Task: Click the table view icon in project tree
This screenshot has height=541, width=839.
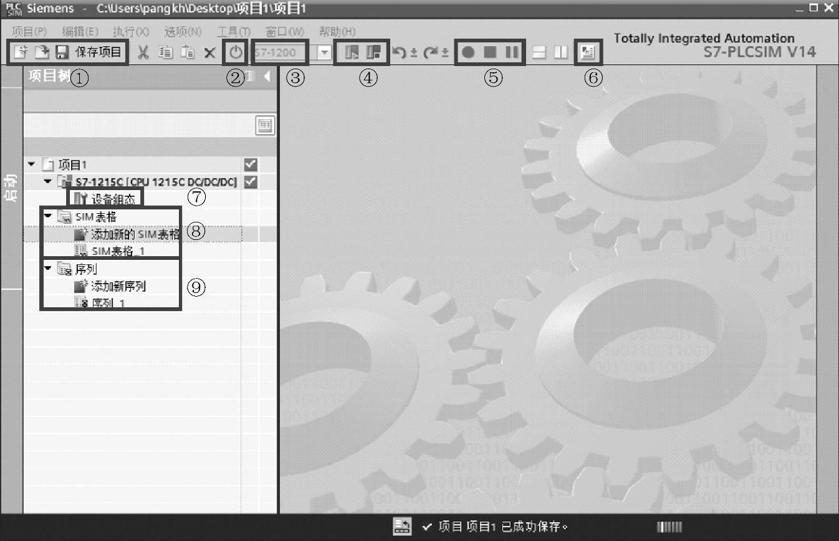Action: (x=265, y=125)
